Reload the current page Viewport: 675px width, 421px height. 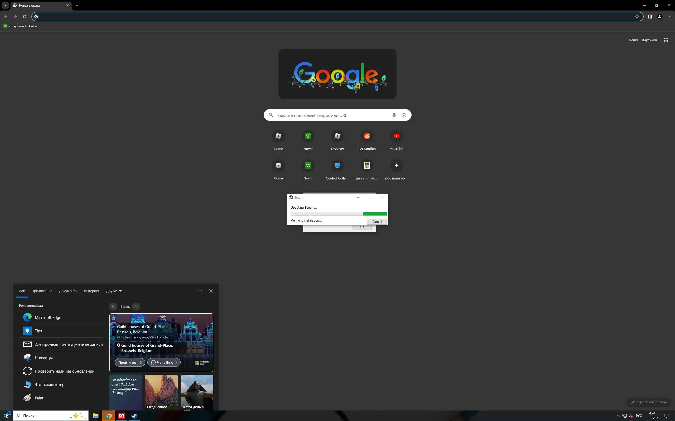point(25,17)
